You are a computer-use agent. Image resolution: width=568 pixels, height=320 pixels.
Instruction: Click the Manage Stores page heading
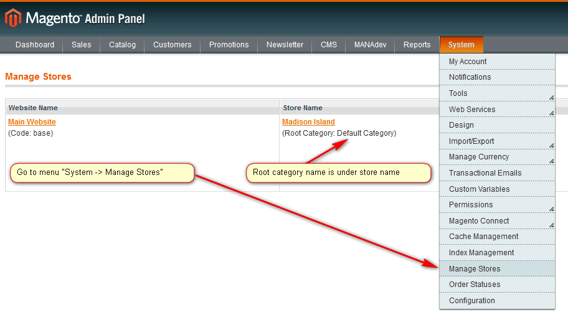pos(38,77)
